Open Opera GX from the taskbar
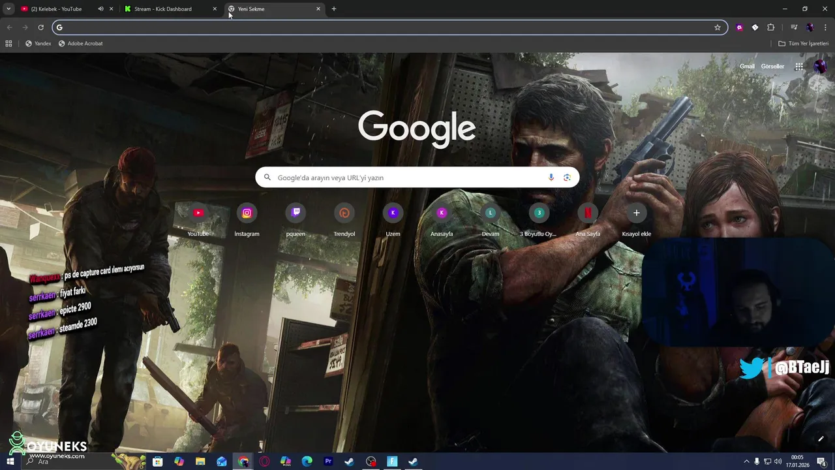Viewport: 835px width, 470px height. coord(264,462)
